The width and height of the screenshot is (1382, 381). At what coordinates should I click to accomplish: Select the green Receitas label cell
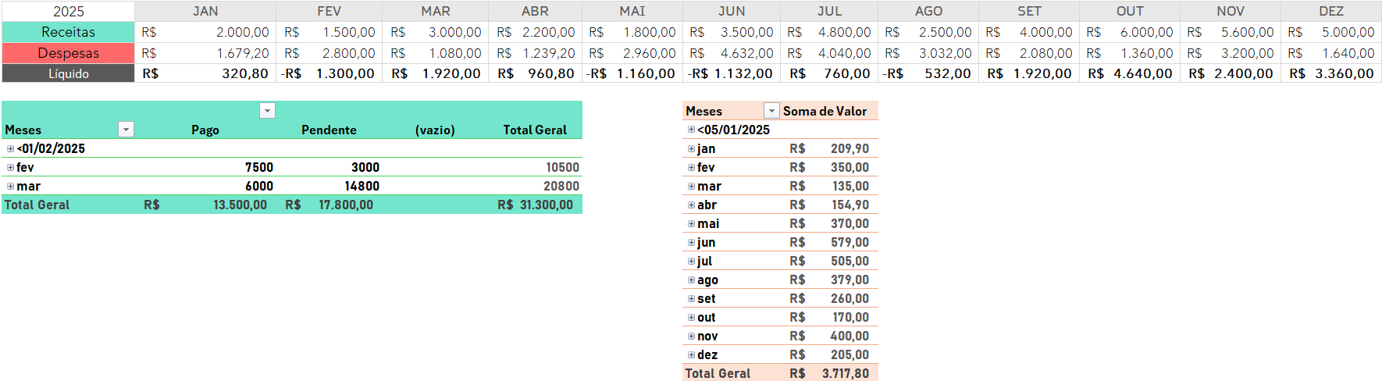[68, 32]
